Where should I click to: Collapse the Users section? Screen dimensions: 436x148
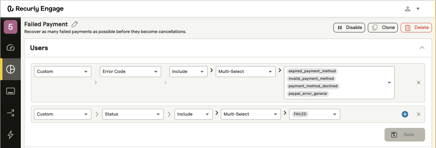(422, 48)
